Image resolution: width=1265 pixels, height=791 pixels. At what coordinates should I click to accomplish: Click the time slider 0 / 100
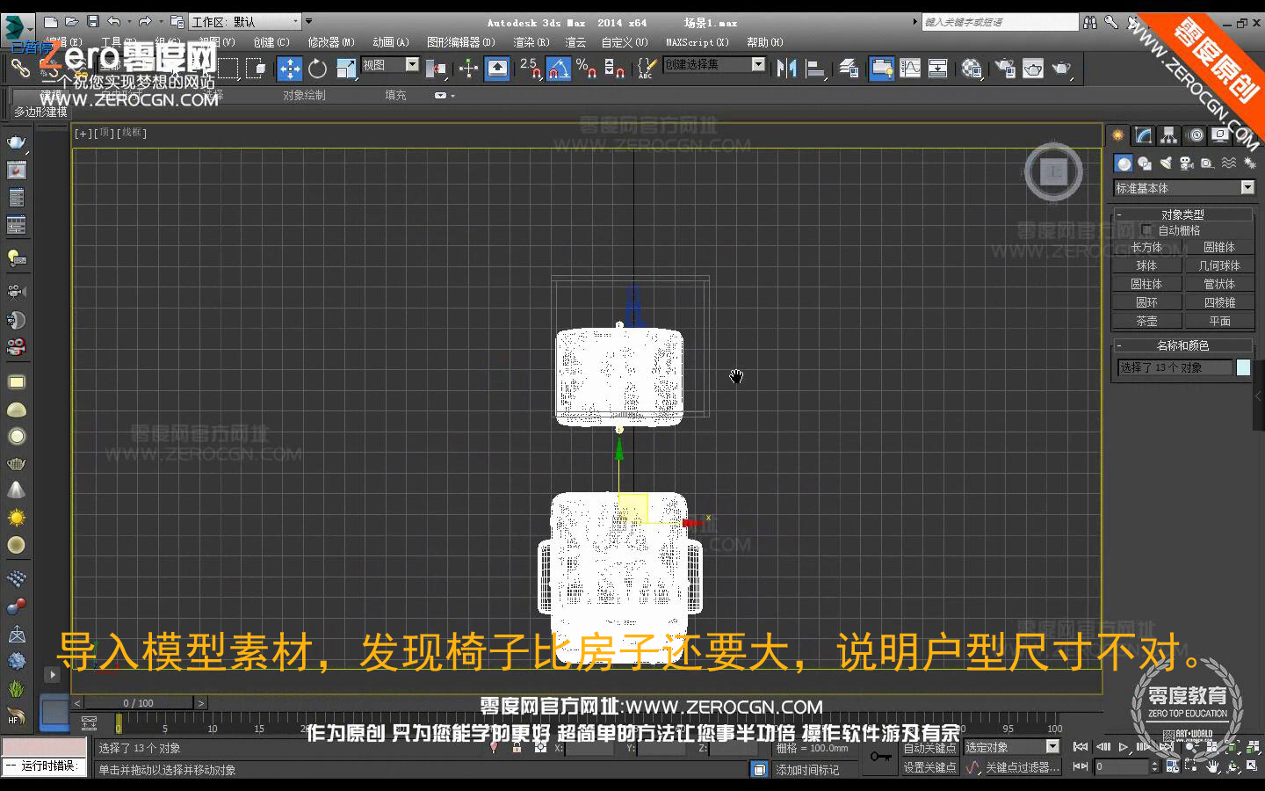tap(139, 703)
